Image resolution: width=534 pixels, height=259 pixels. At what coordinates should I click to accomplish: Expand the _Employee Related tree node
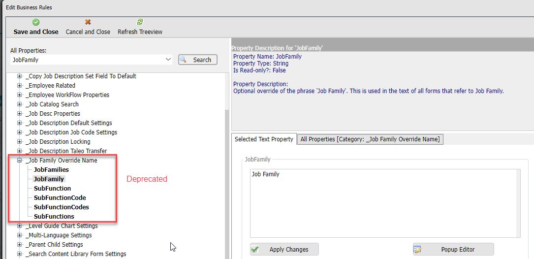point(20,86)
